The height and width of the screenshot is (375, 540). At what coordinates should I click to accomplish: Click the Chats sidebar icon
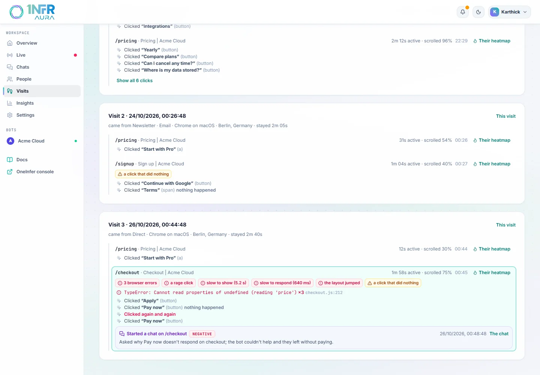(x=10, y=67)
